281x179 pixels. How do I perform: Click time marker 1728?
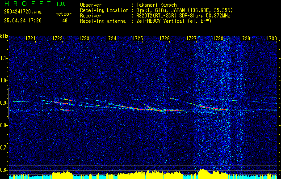(x=218, y=38)
